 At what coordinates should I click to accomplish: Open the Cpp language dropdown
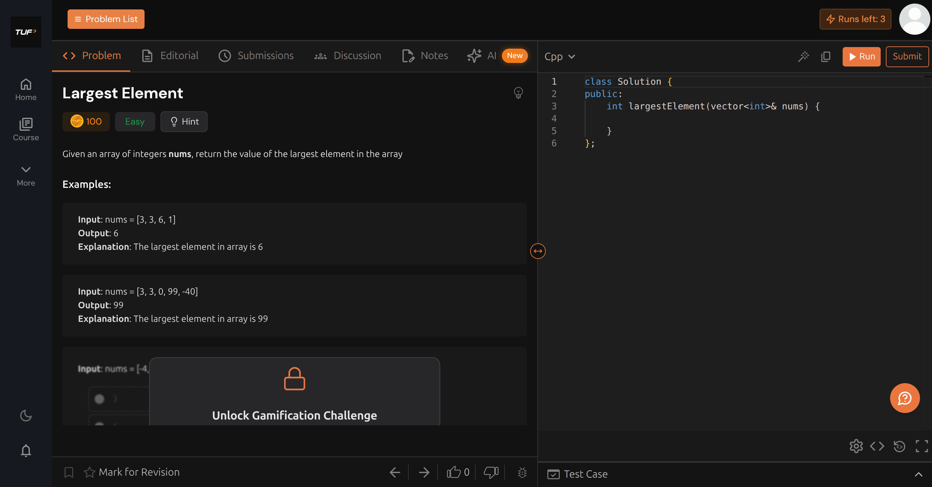click(x=559, y=56)
